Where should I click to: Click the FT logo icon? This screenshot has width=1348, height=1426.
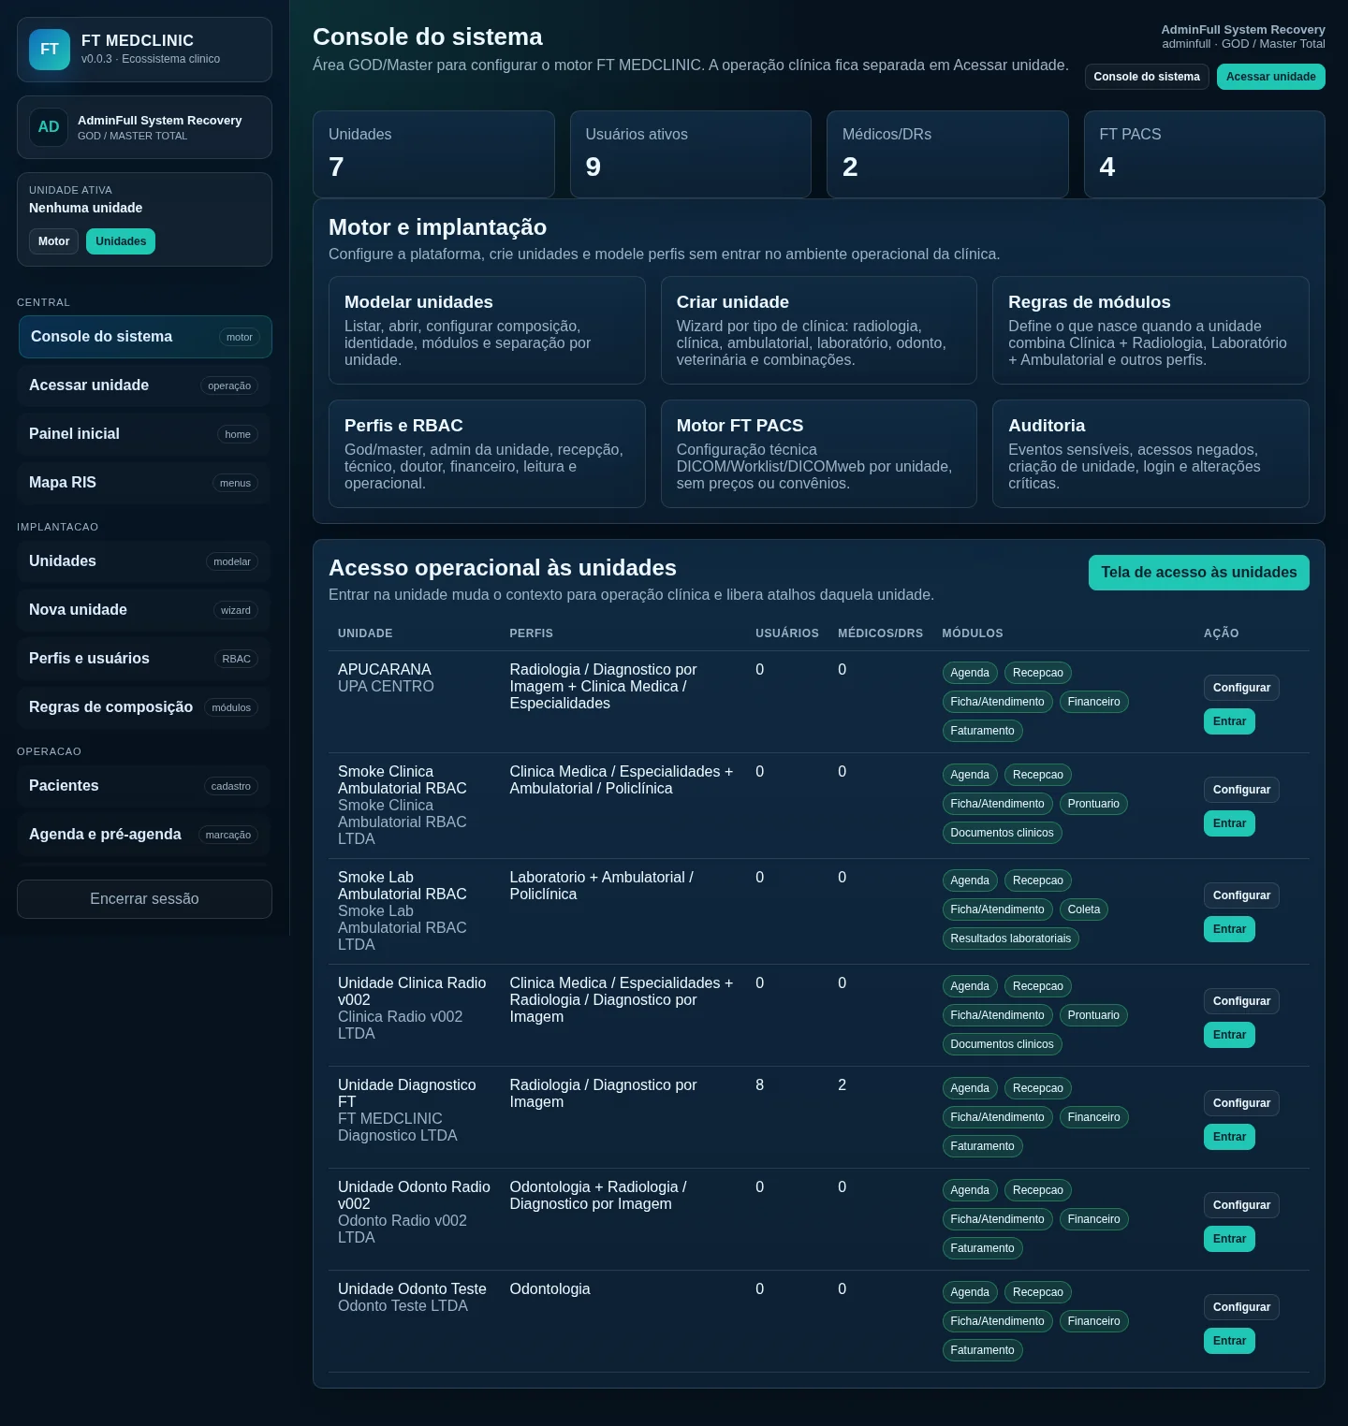[50, 50]
